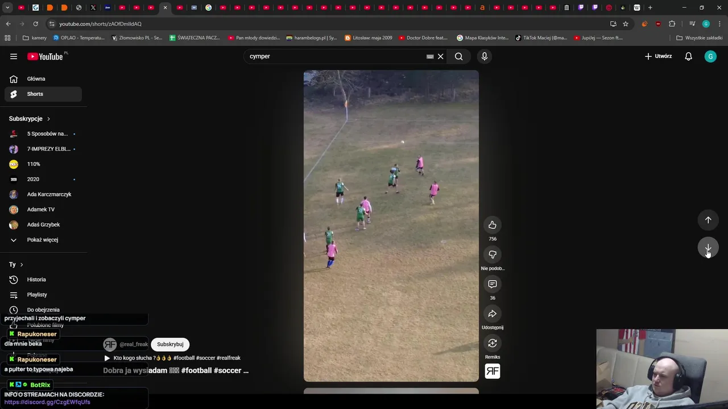Open Główna in the sidebar
Viewport: 728px width, 409px height.
pos(43,79)
